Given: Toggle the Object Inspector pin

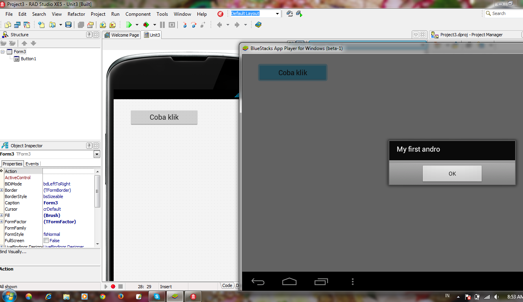Looking at the screenshot, I should point(89,145).
